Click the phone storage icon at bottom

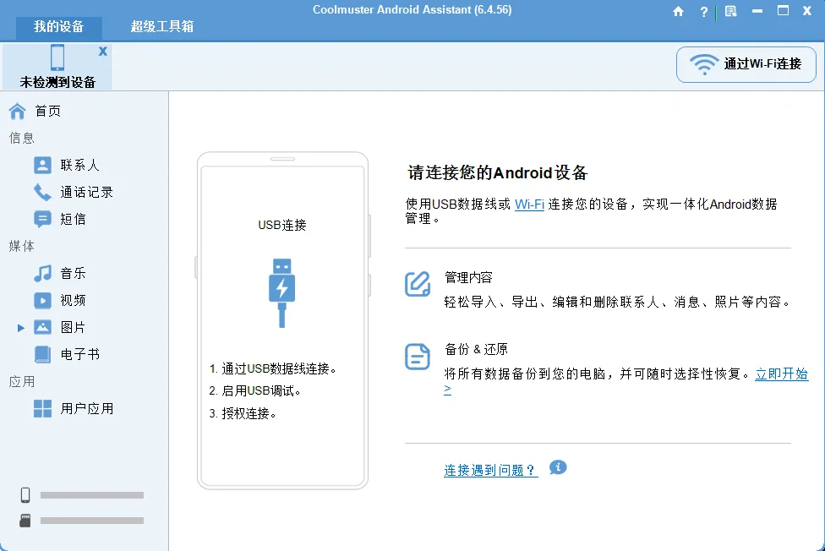[25, 495]
